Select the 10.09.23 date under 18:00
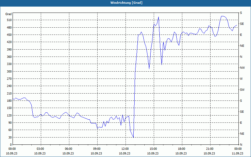The width and height of the screenshot is (251, 157). [x=181, y=153]
